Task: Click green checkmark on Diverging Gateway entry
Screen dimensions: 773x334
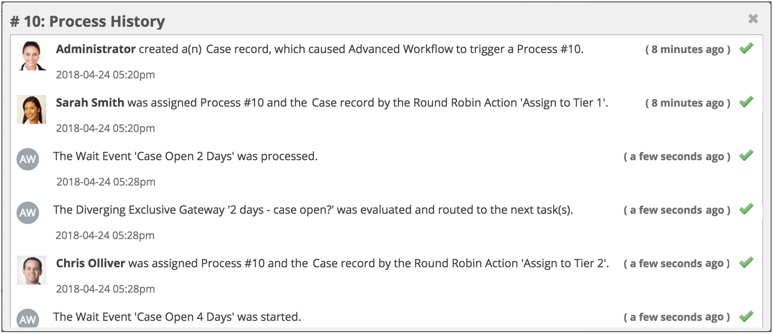Action: click(x=746, y=209)
